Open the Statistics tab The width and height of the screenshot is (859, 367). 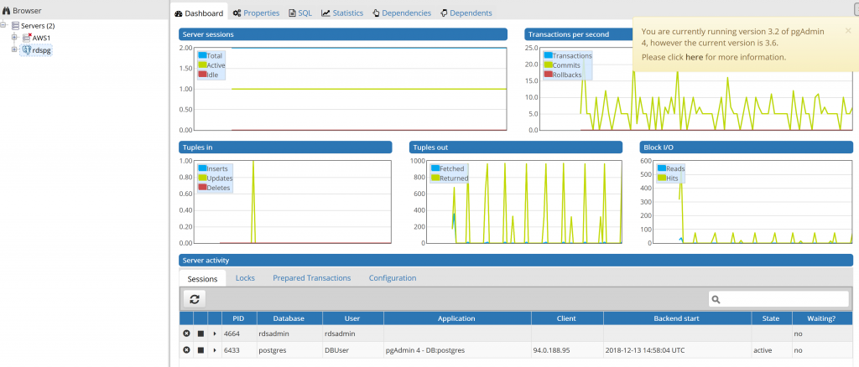tap(342, 13)
